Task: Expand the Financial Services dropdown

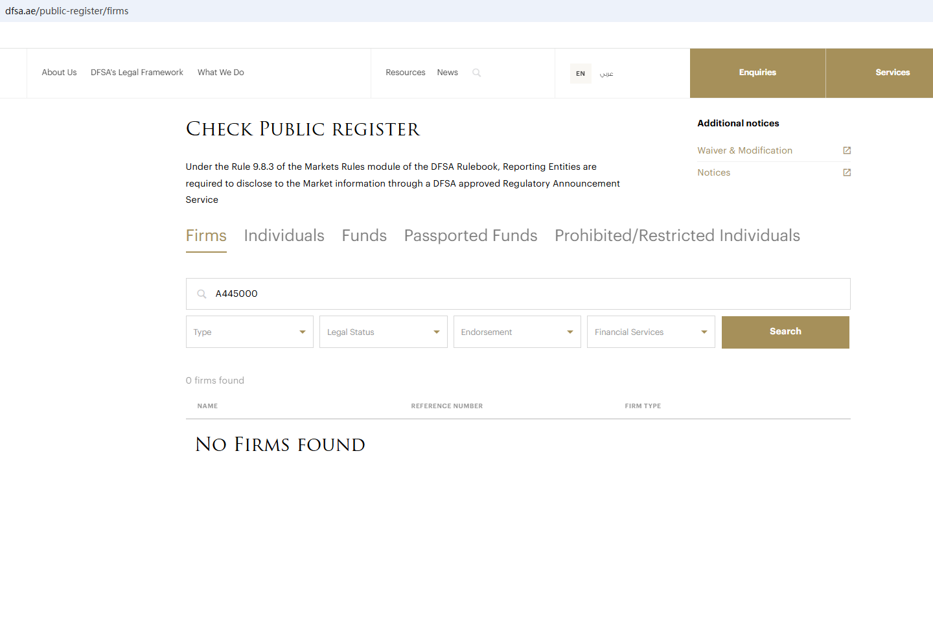Action: click(651, 332)
